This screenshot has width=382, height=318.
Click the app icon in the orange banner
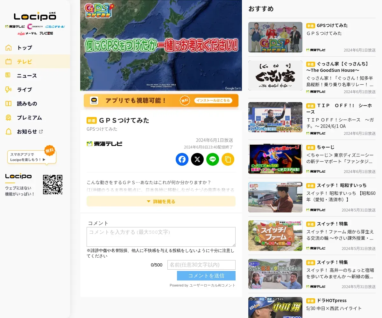click(x=94, y=100)
